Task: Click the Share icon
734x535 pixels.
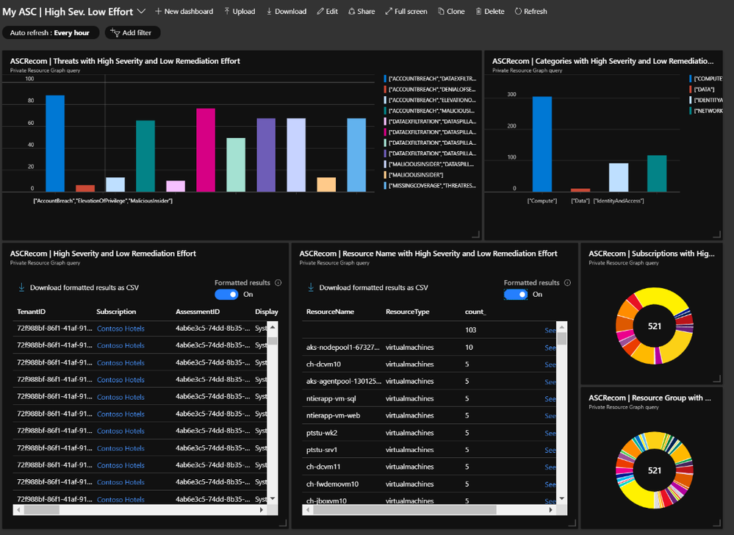Action: [351, 11]
